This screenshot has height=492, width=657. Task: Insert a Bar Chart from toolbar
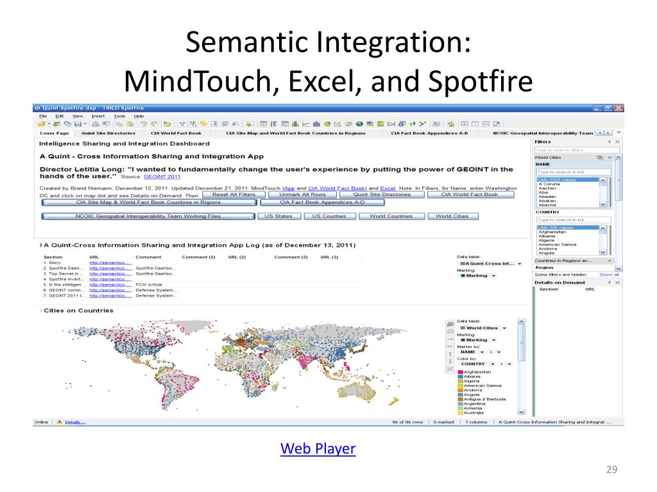[295, 124]
